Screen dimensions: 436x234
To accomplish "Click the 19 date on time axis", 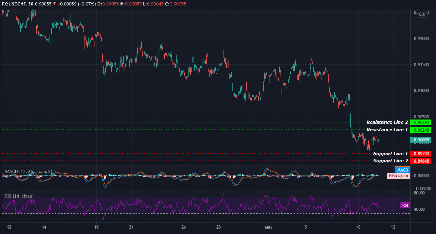I will pyautogui.click(x=96, y=227).
